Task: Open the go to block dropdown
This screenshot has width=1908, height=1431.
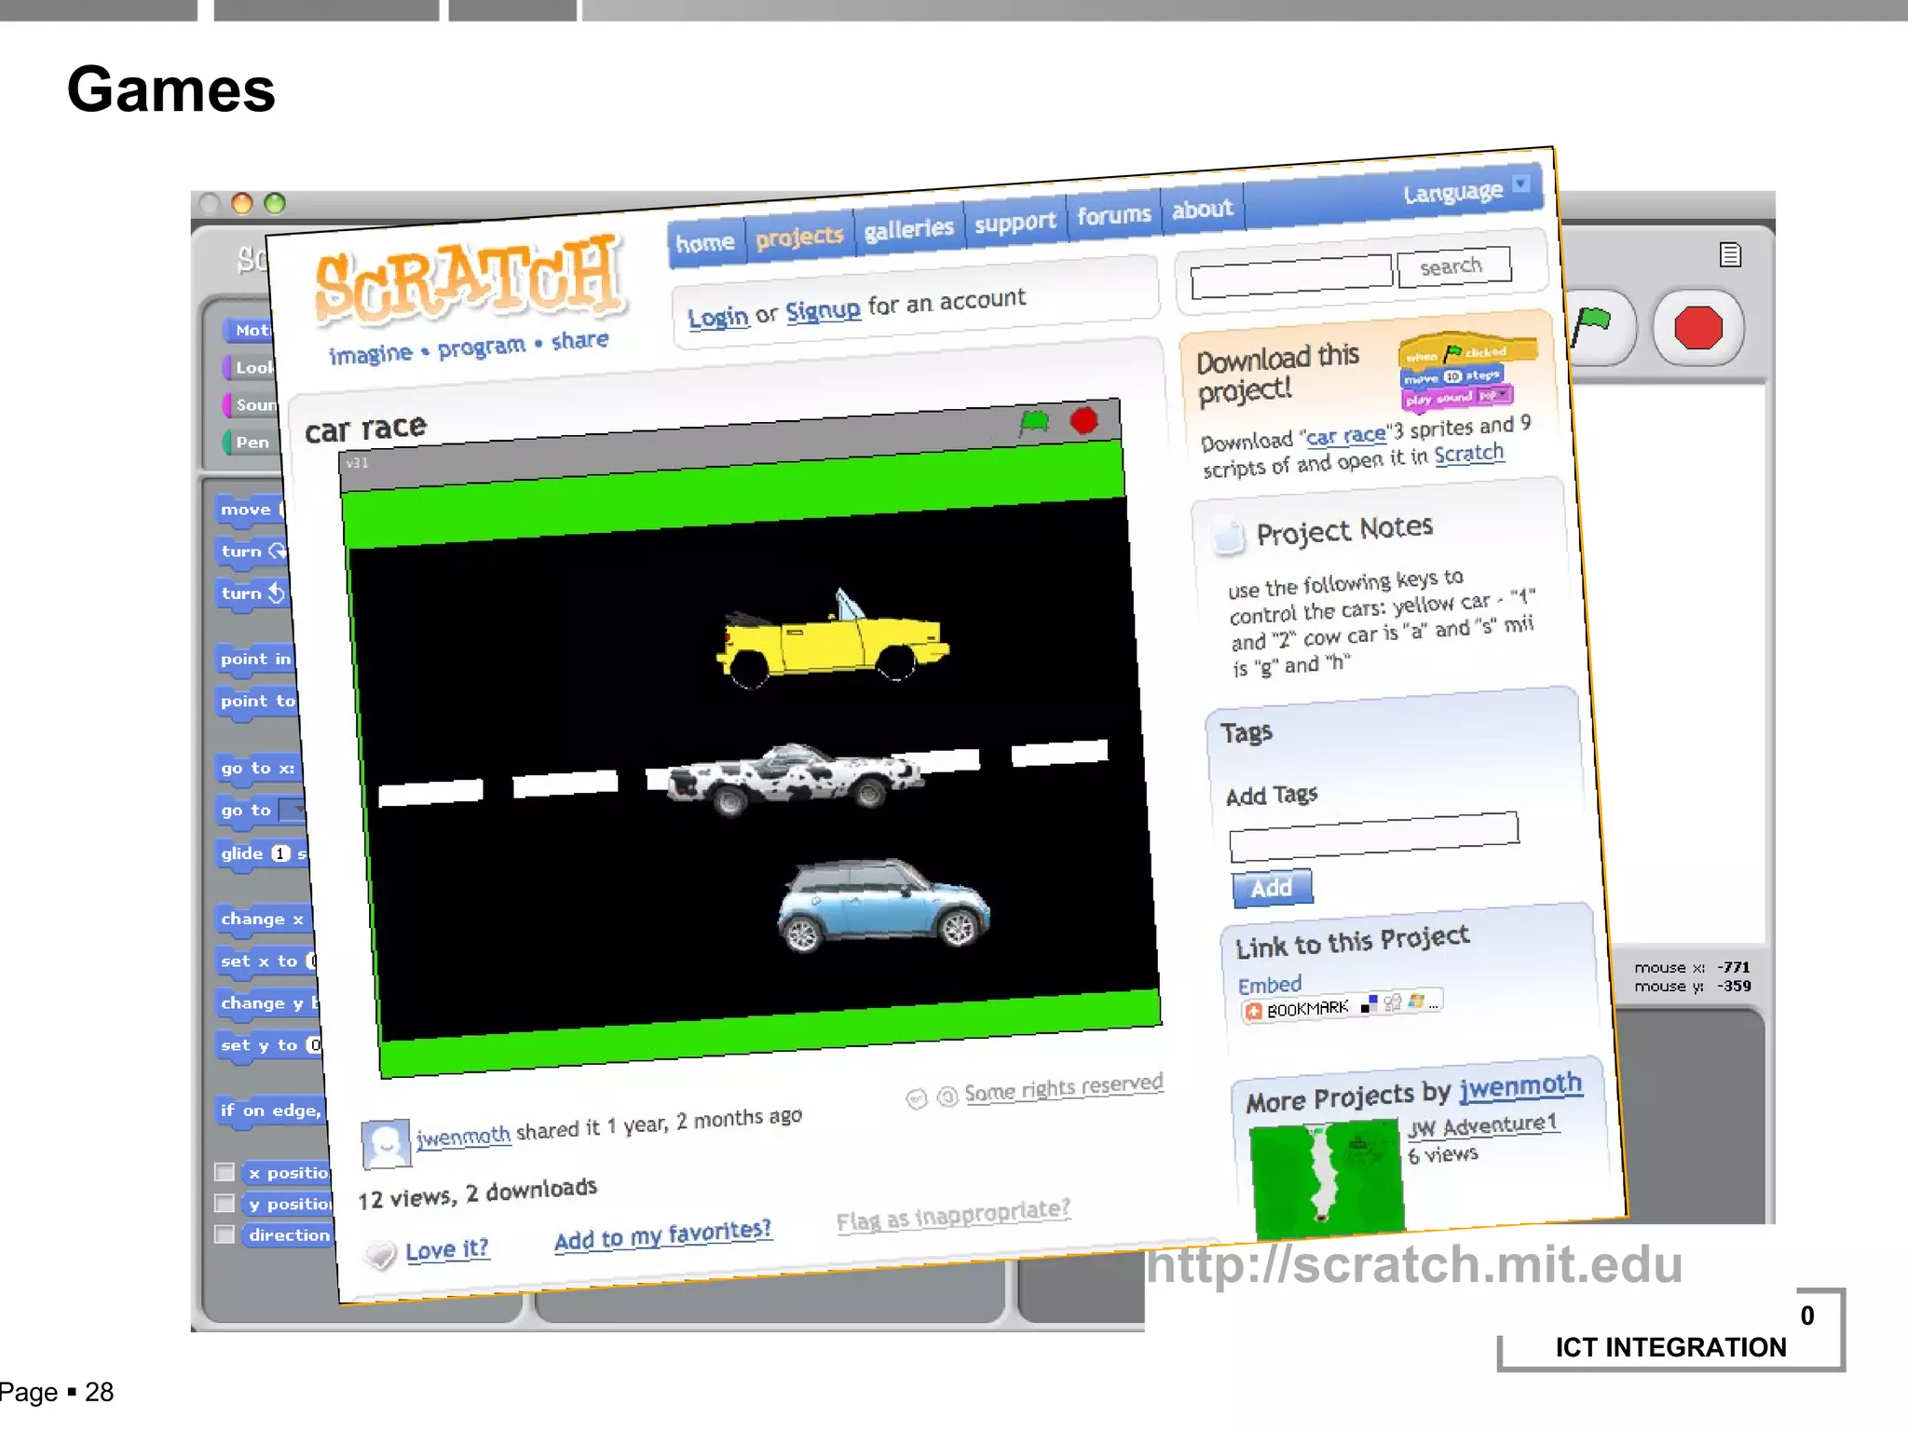Action: 293,810
